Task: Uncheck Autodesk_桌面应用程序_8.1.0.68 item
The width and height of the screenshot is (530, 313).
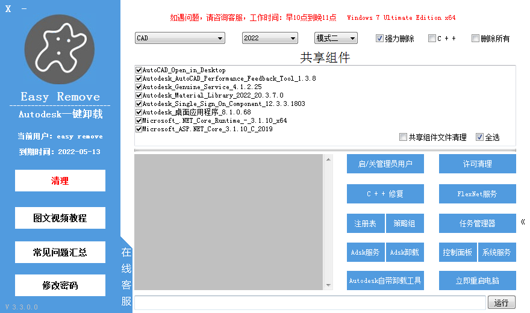Action: [x=139, y=112]
